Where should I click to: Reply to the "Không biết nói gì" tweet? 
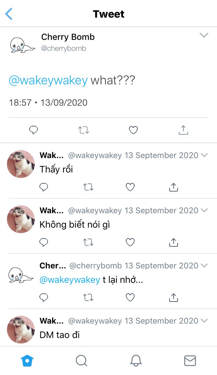tap(44, 242)
